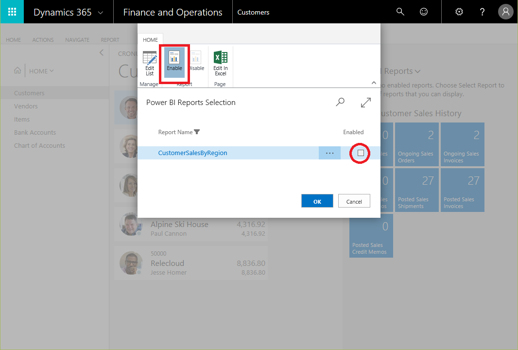This screenshot has width=518, height=350.
Task: Expand the Reports section dropdown chevron
Action: tap(417, 71)
